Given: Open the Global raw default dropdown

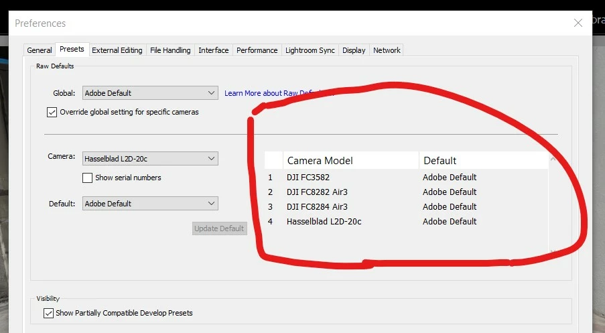Looking at the screenshot, I should pyautogui.click(x=150, y=93).
